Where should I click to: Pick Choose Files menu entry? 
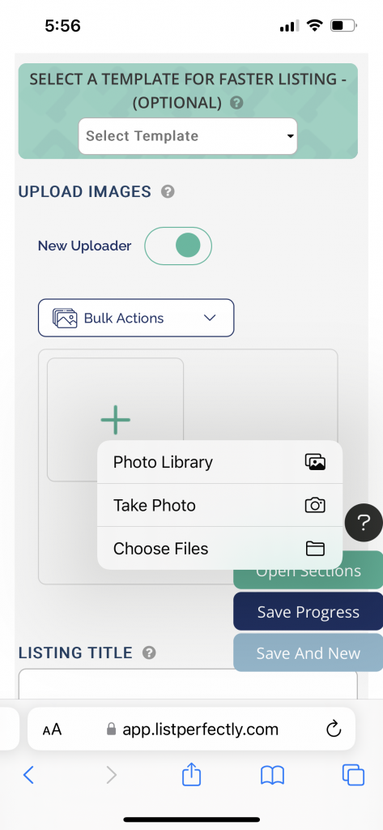click(x=220, y=549)
